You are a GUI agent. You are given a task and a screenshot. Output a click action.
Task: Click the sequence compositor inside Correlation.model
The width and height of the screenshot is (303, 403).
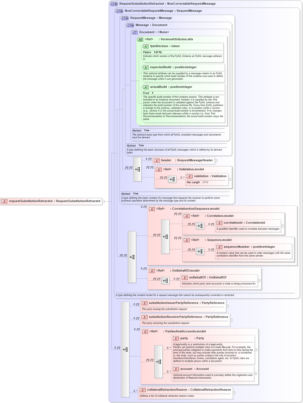(x=200, y=226)
